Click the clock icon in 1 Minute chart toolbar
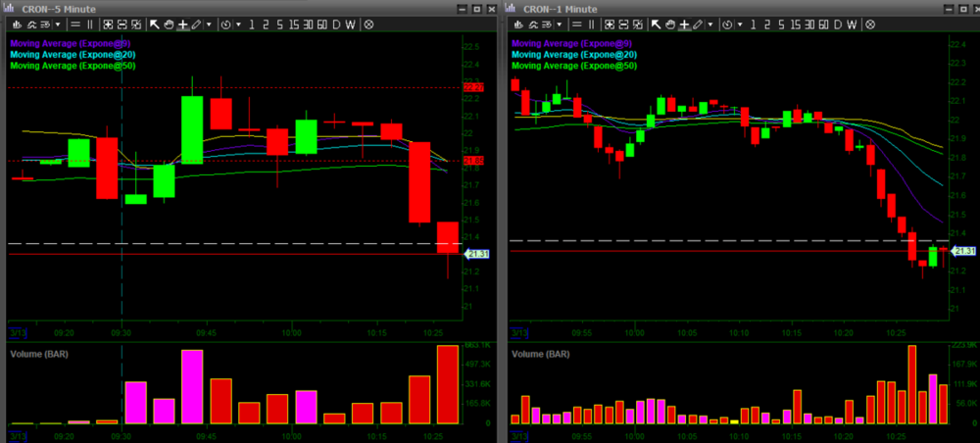The width and height of the screenshot is (980, 443). 728,24
